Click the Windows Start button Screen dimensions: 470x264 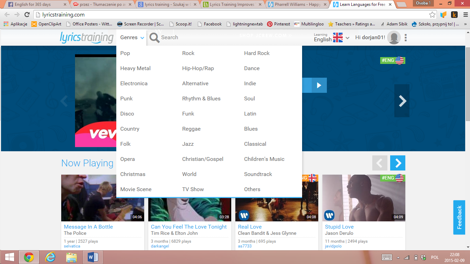9,257
